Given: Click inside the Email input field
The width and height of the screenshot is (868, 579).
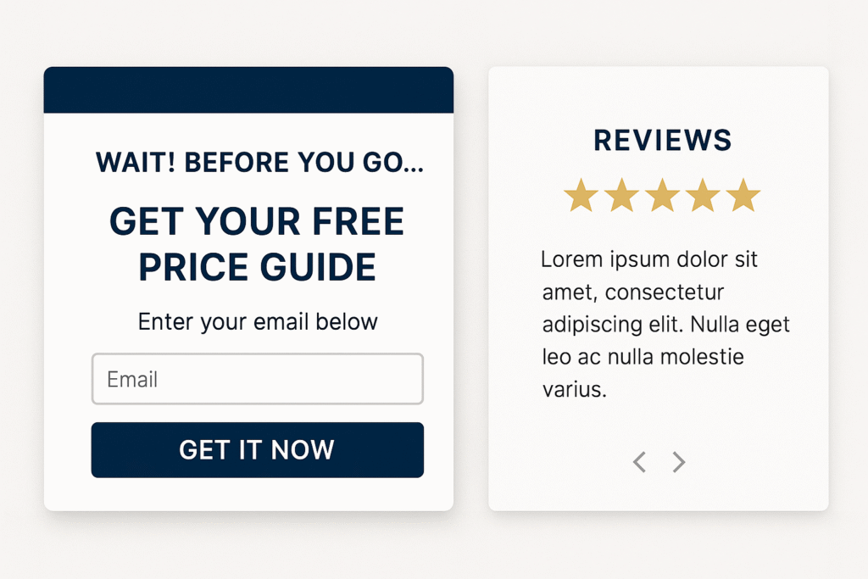Looking at the screenshot, I should tap(257, 379).
